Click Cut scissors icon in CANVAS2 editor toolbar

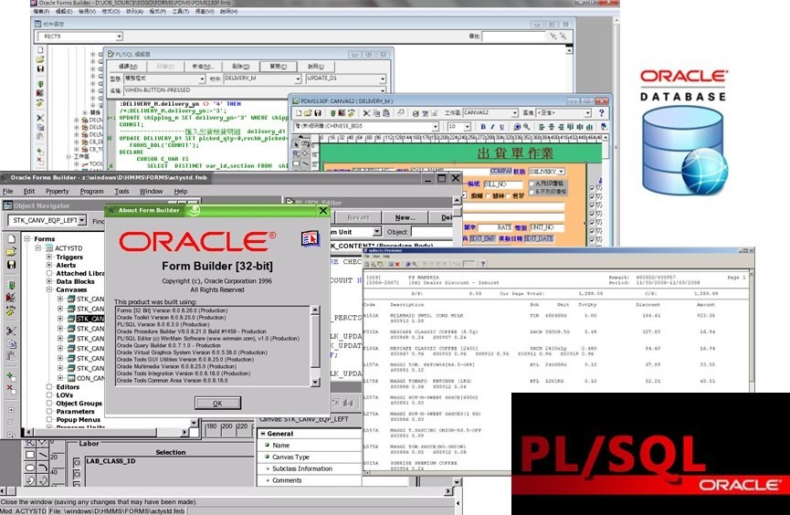[x=367, y=113]
